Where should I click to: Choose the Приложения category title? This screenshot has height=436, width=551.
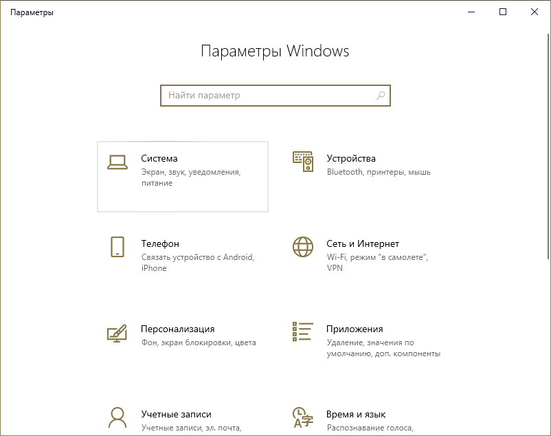coord(355,329)
